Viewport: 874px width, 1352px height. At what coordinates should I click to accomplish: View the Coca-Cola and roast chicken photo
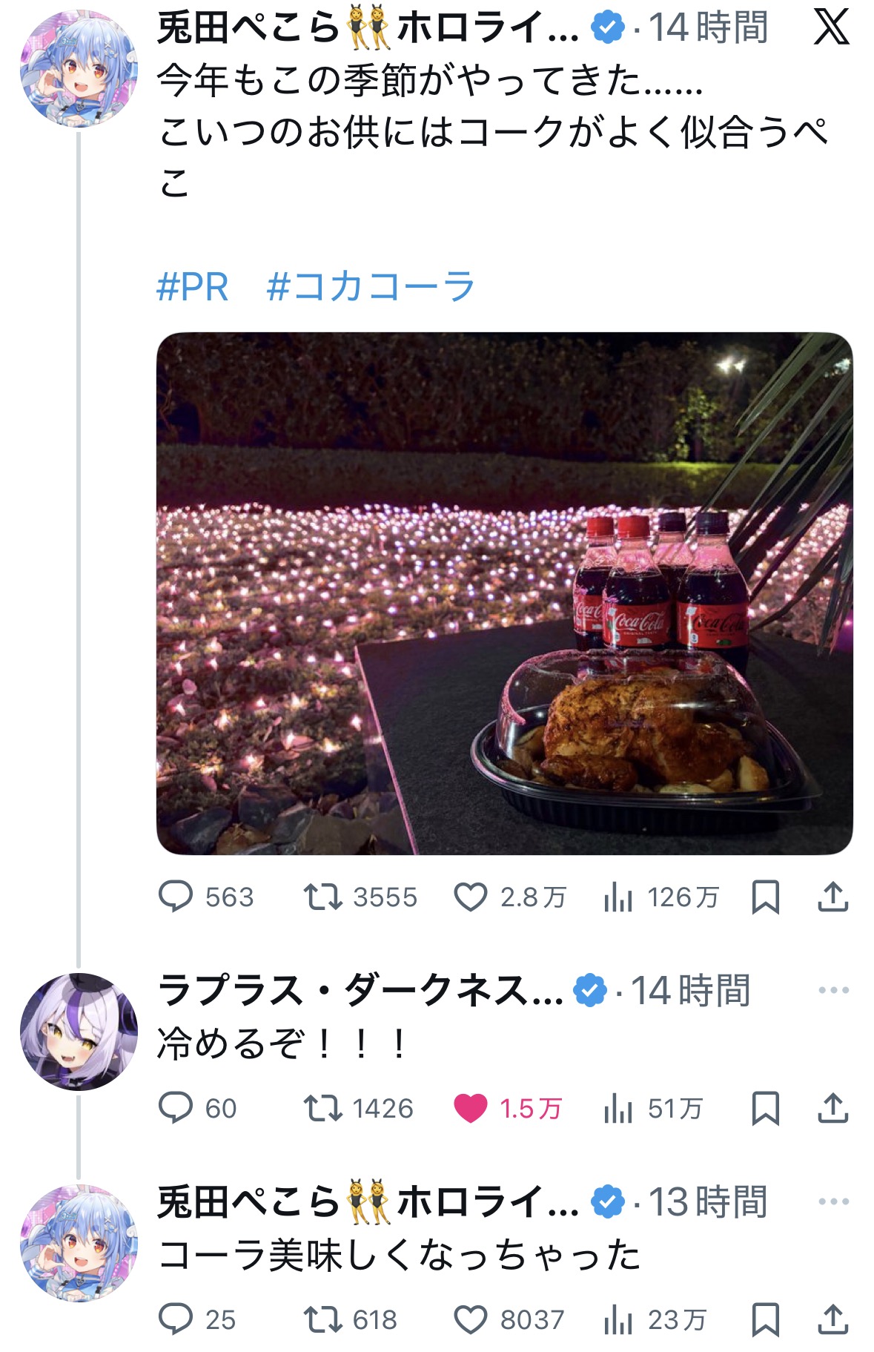(504, 593)
